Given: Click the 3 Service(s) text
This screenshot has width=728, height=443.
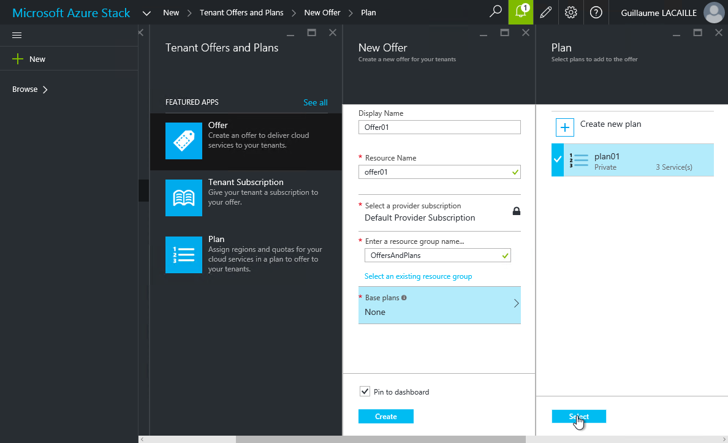Looking at the screenshot, I should pos(673,167).
